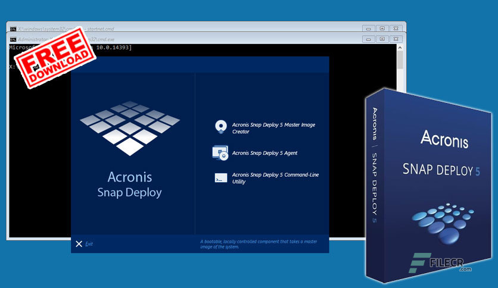Viewport: 498px width, 288px height.
Task: Select Acronis Snap Deploy 5 Master Image Creator
Action: pos(273,128)
